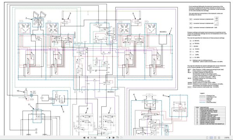Go to the first page
The width and height of the screenshot is (233, 140).
[x=84, y=138]
